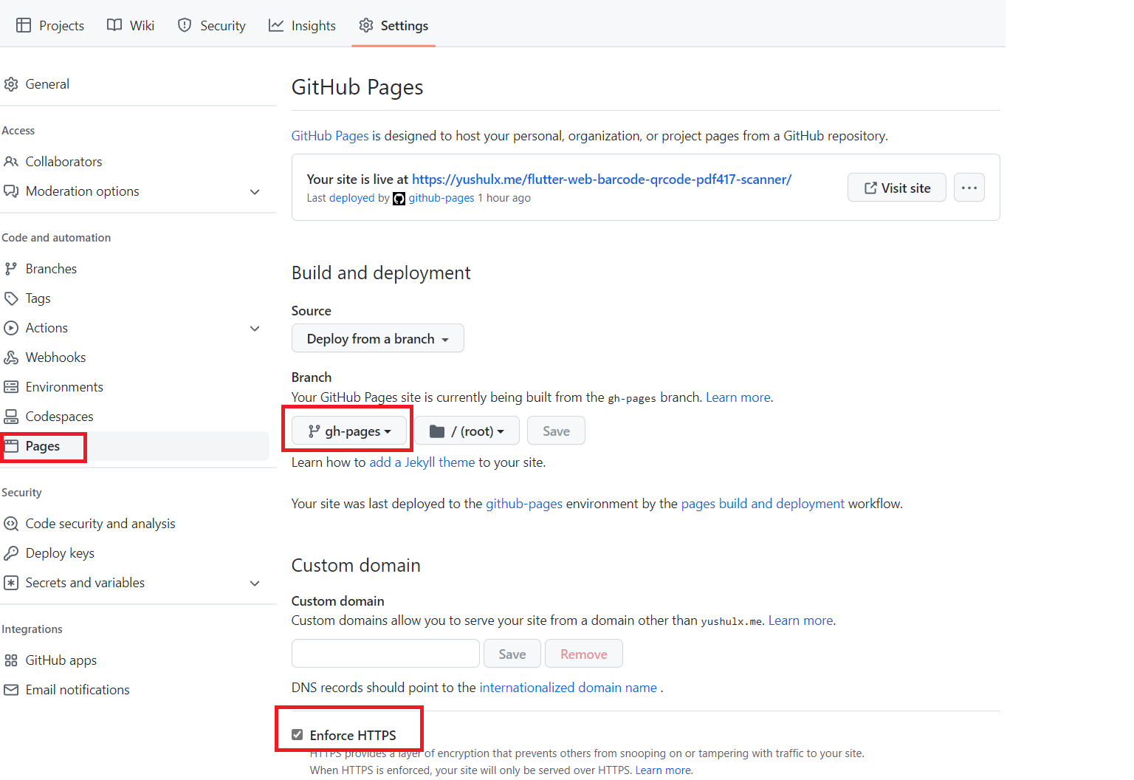
Task: Open the gh-pages branch selector
Action: click(349, 431)
